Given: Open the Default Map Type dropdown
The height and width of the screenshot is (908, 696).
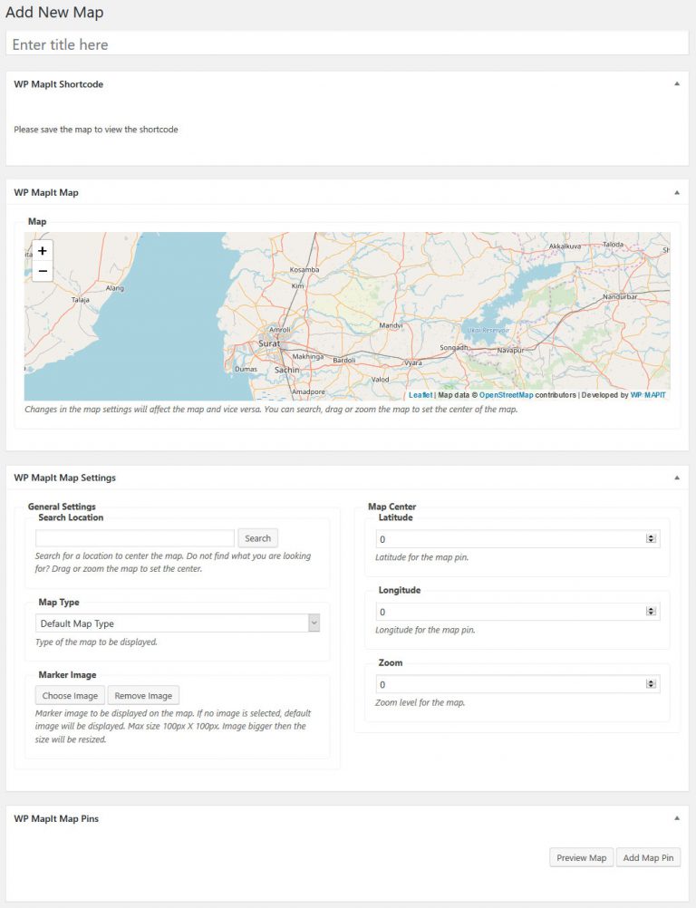Looking at the screenshot, I should 178,623.
